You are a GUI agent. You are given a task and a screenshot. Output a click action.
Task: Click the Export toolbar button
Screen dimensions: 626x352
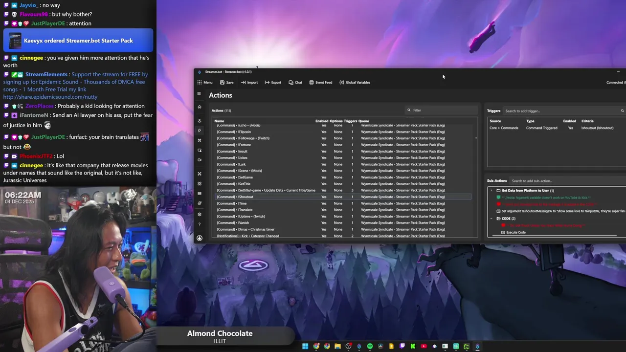[x=273, y=83]
